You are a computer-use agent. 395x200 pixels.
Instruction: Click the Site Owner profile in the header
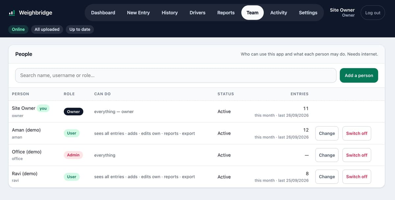[x=342, y=12]
